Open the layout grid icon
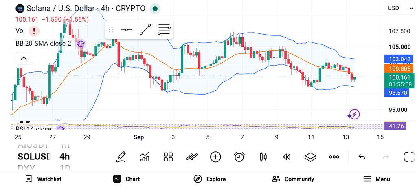417x188 pixels. pyautogui.click(x=168, y=157)
